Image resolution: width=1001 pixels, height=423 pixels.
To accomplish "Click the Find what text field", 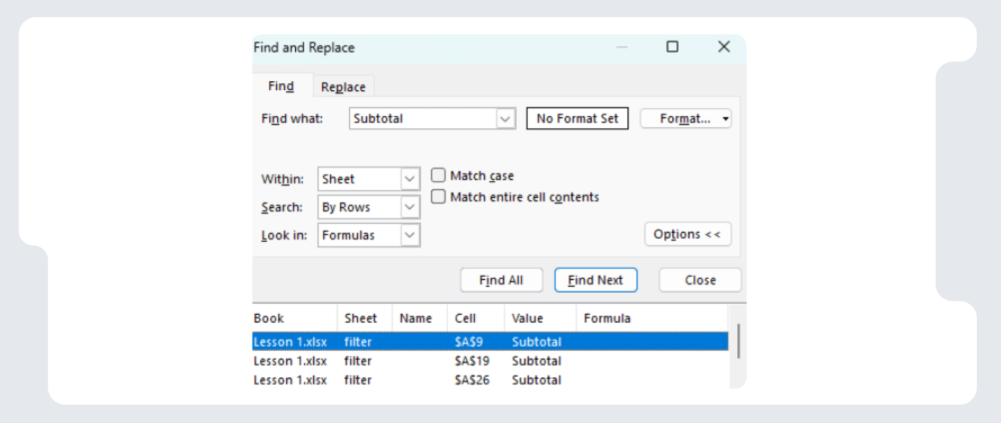I will [x=422, y=119].
